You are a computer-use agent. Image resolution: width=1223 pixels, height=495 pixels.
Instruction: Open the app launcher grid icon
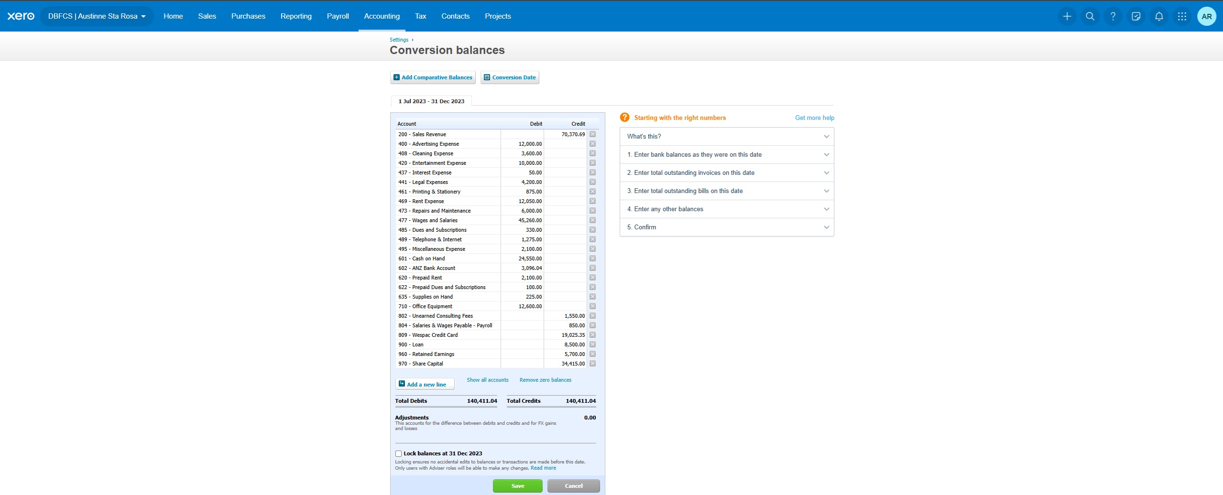click(1181, 16)
